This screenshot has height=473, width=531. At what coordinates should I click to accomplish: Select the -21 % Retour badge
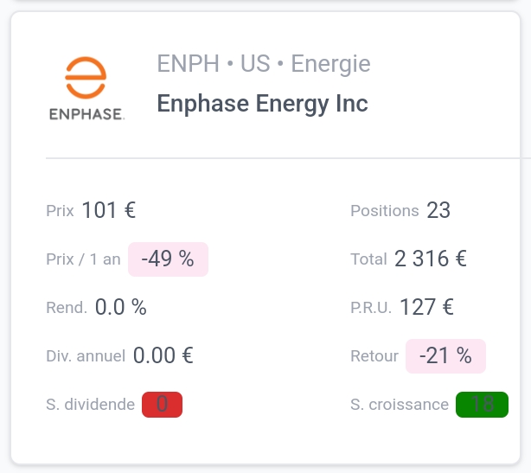point(445,355)
